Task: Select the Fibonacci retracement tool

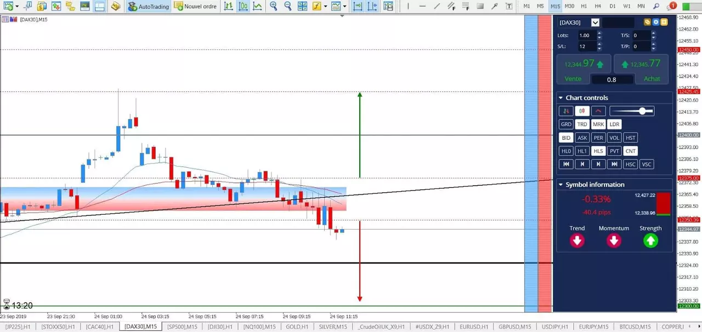Action: point(466,7)
